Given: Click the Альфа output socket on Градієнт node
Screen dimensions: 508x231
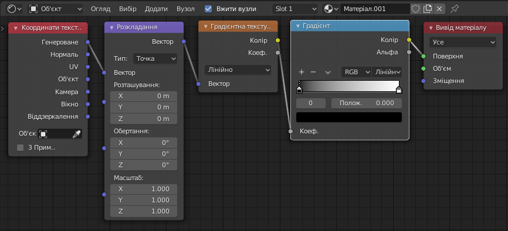Looking at the screenshot, I should pos(409,52).
